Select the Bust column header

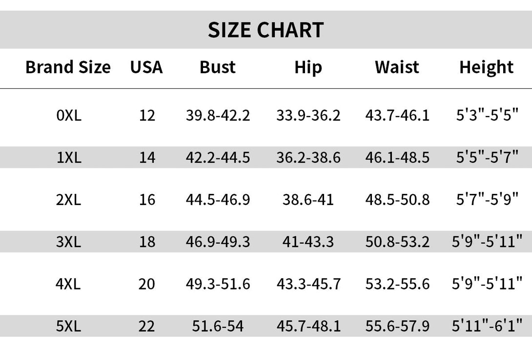click(218, 67)
